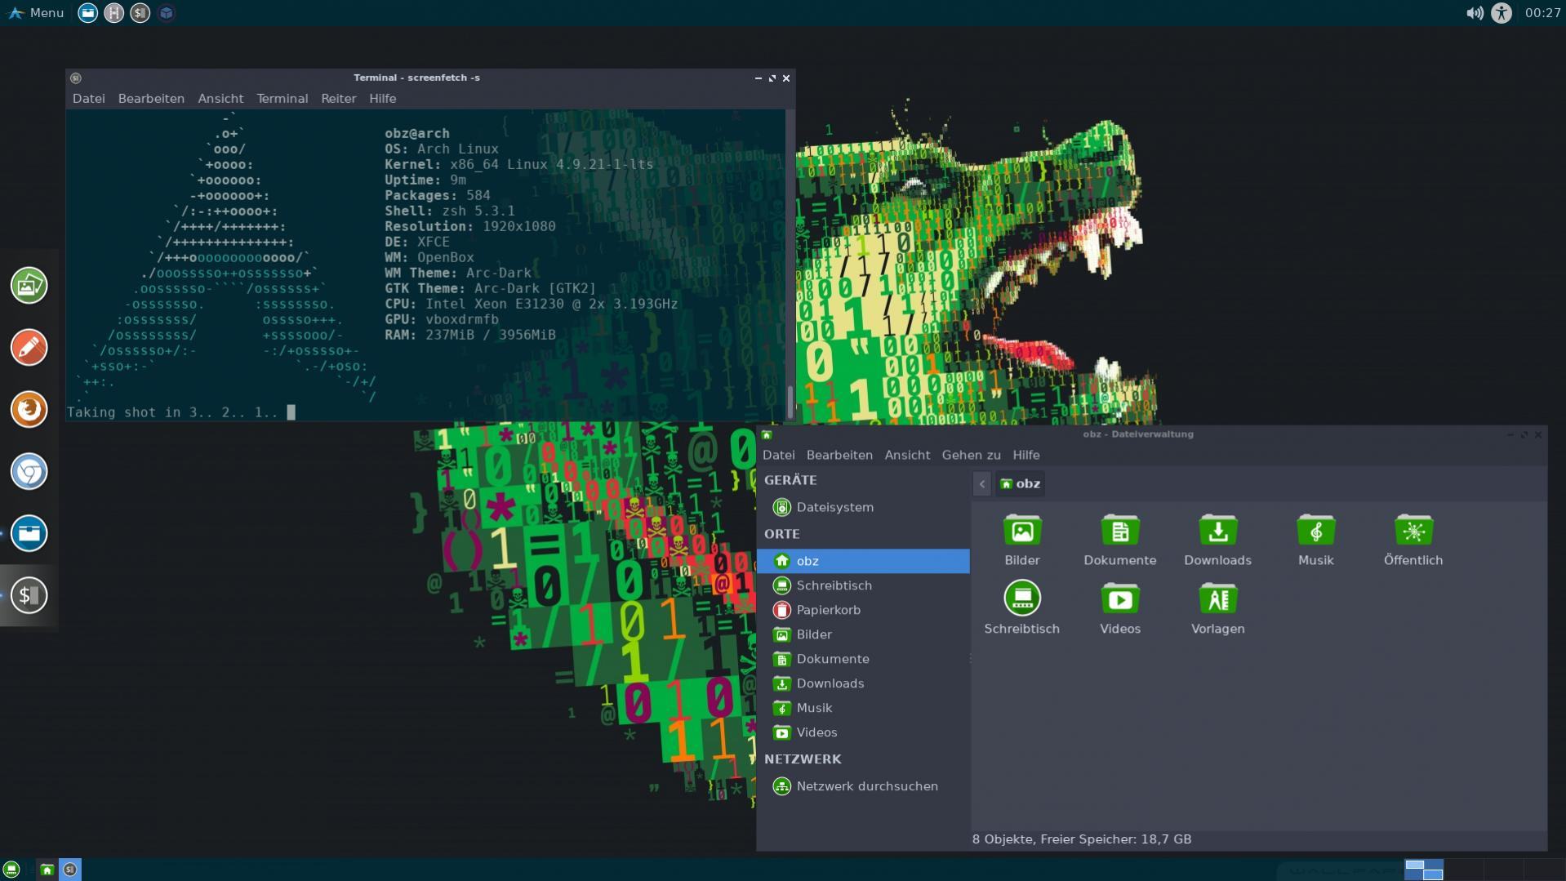Open Reiter menu in Terminal window
The height and width of the screenshot is (881, 1566).
[x=338, y=98]
